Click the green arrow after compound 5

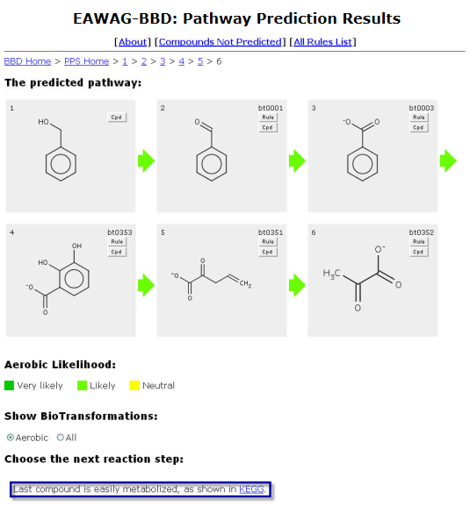[297, 285]
